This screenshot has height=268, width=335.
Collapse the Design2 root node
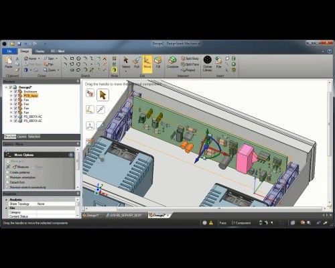[x=6, y=87]
